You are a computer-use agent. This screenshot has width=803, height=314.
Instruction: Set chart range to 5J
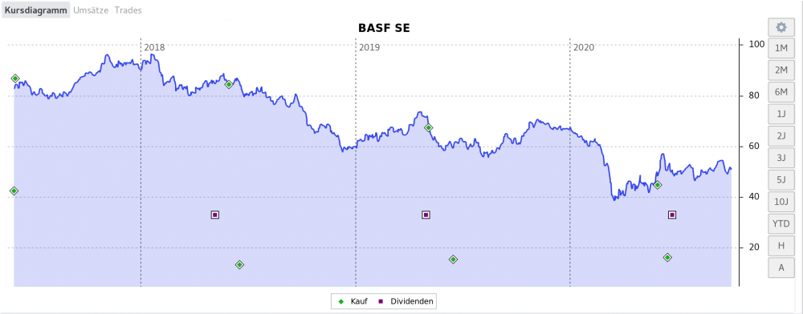coord(781,179)
